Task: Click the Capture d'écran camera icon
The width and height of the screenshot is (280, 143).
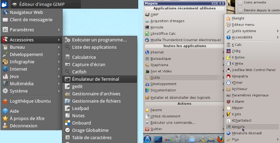Action: 68,64
